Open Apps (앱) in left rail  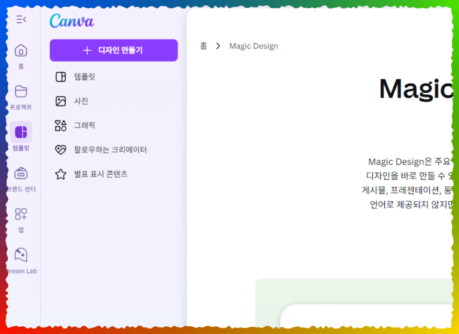point(21,220)
